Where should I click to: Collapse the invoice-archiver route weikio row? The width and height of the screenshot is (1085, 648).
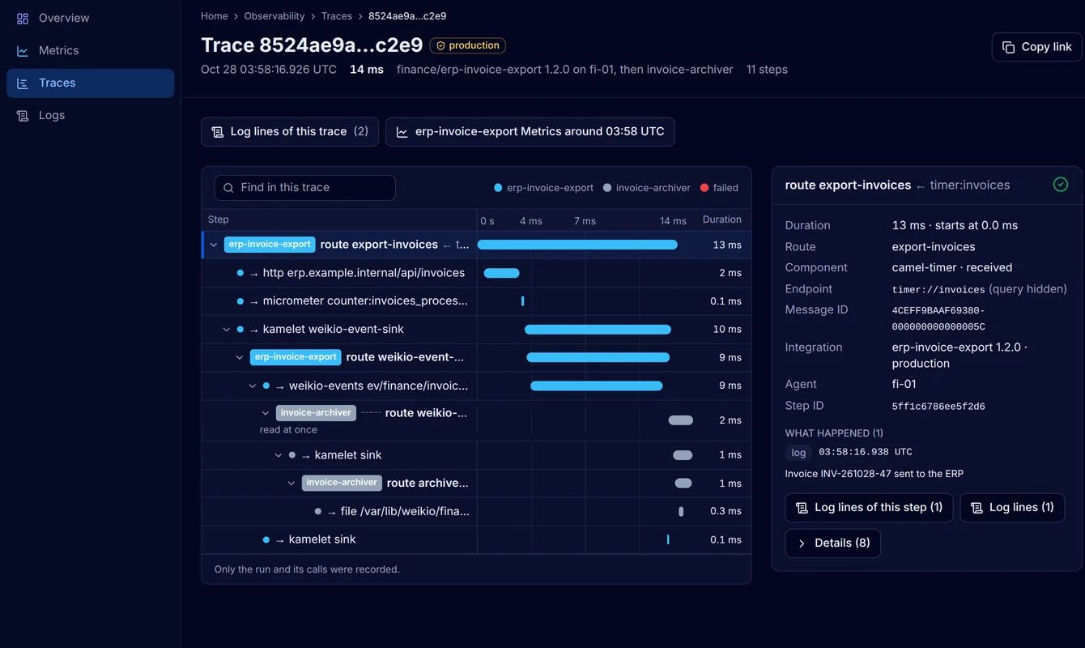266,413
